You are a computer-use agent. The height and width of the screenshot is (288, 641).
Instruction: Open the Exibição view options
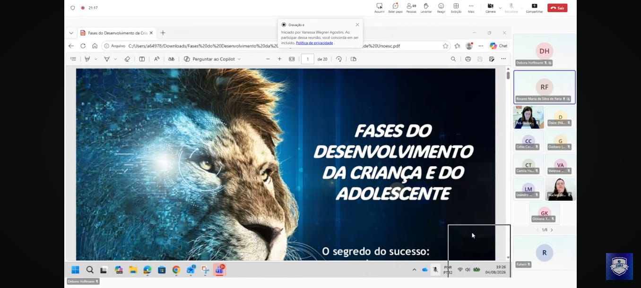pos(456,8)
